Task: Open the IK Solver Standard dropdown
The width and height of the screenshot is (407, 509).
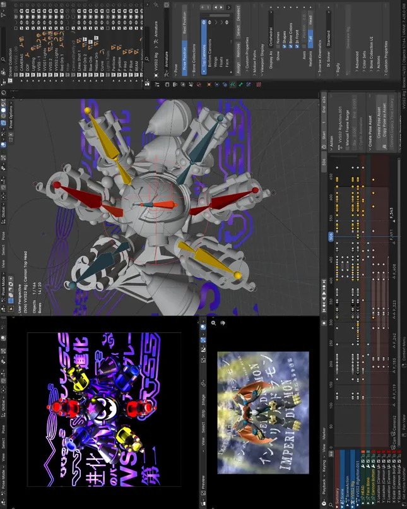Action: [x=329, y=29]
